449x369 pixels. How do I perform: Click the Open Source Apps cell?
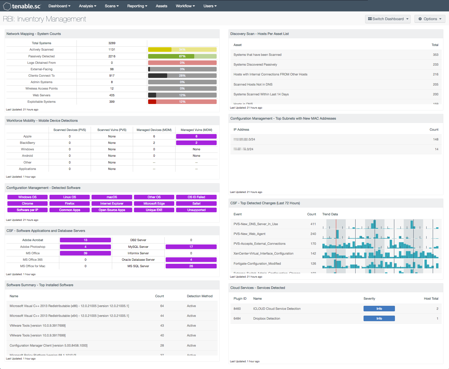[112, 210]
